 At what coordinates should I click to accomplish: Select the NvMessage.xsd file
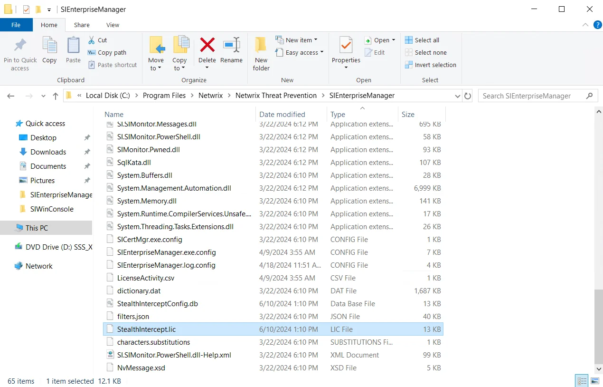coord(141,368)
